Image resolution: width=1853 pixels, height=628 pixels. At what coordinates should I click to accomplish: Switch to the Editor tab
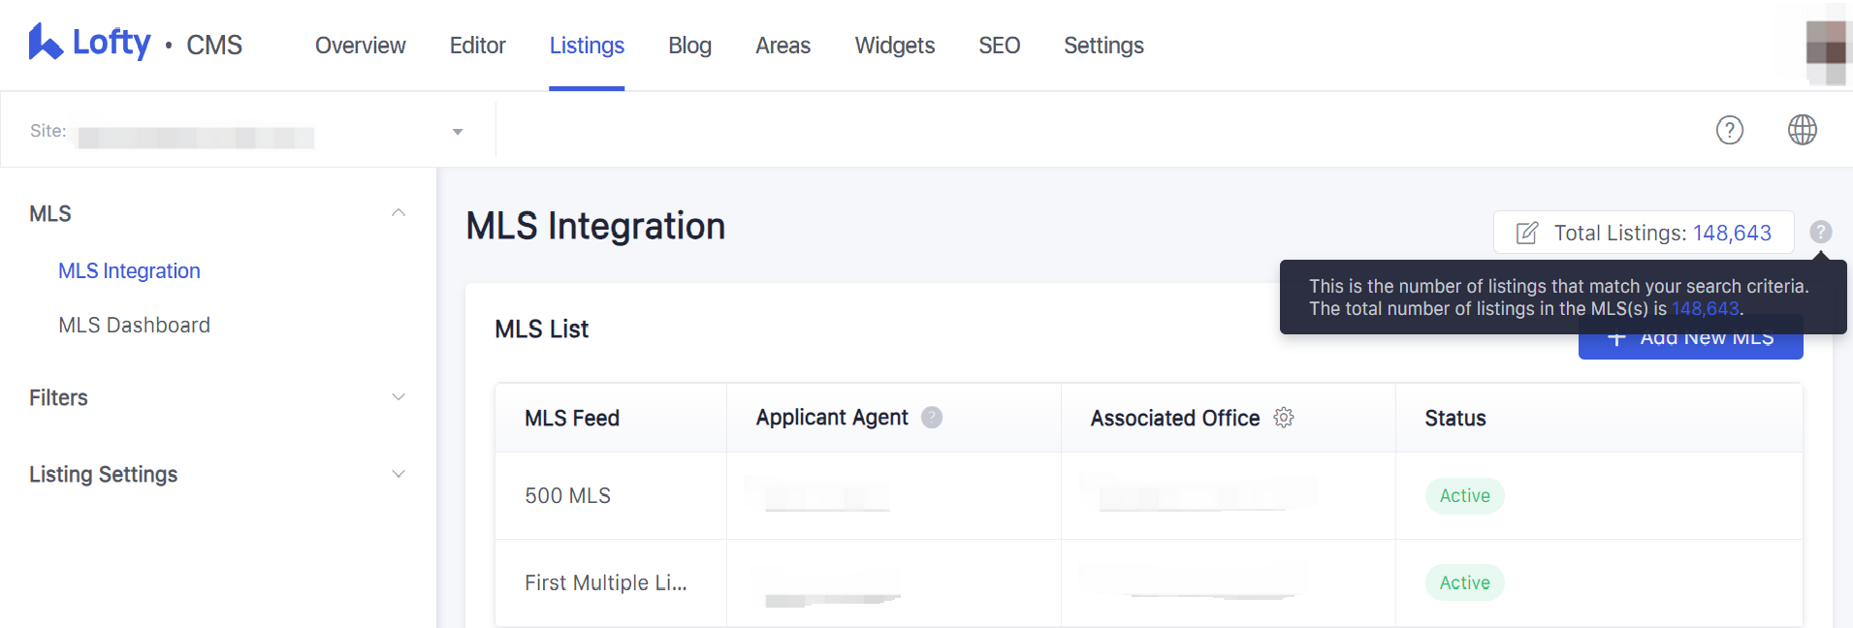point(477,46)
